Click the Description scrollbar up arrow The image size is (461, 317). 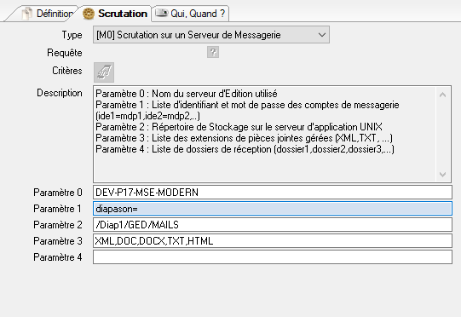[443, 95]
